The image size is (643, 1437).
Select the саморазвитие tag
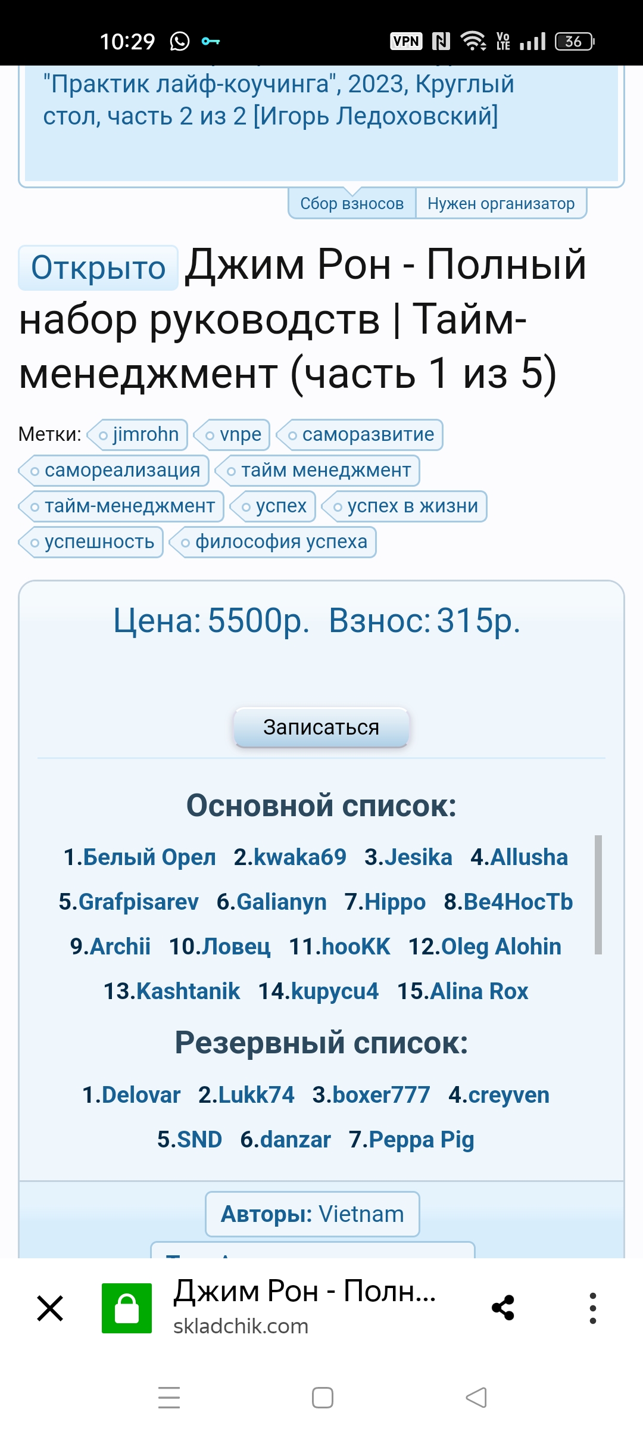point(360,434)
